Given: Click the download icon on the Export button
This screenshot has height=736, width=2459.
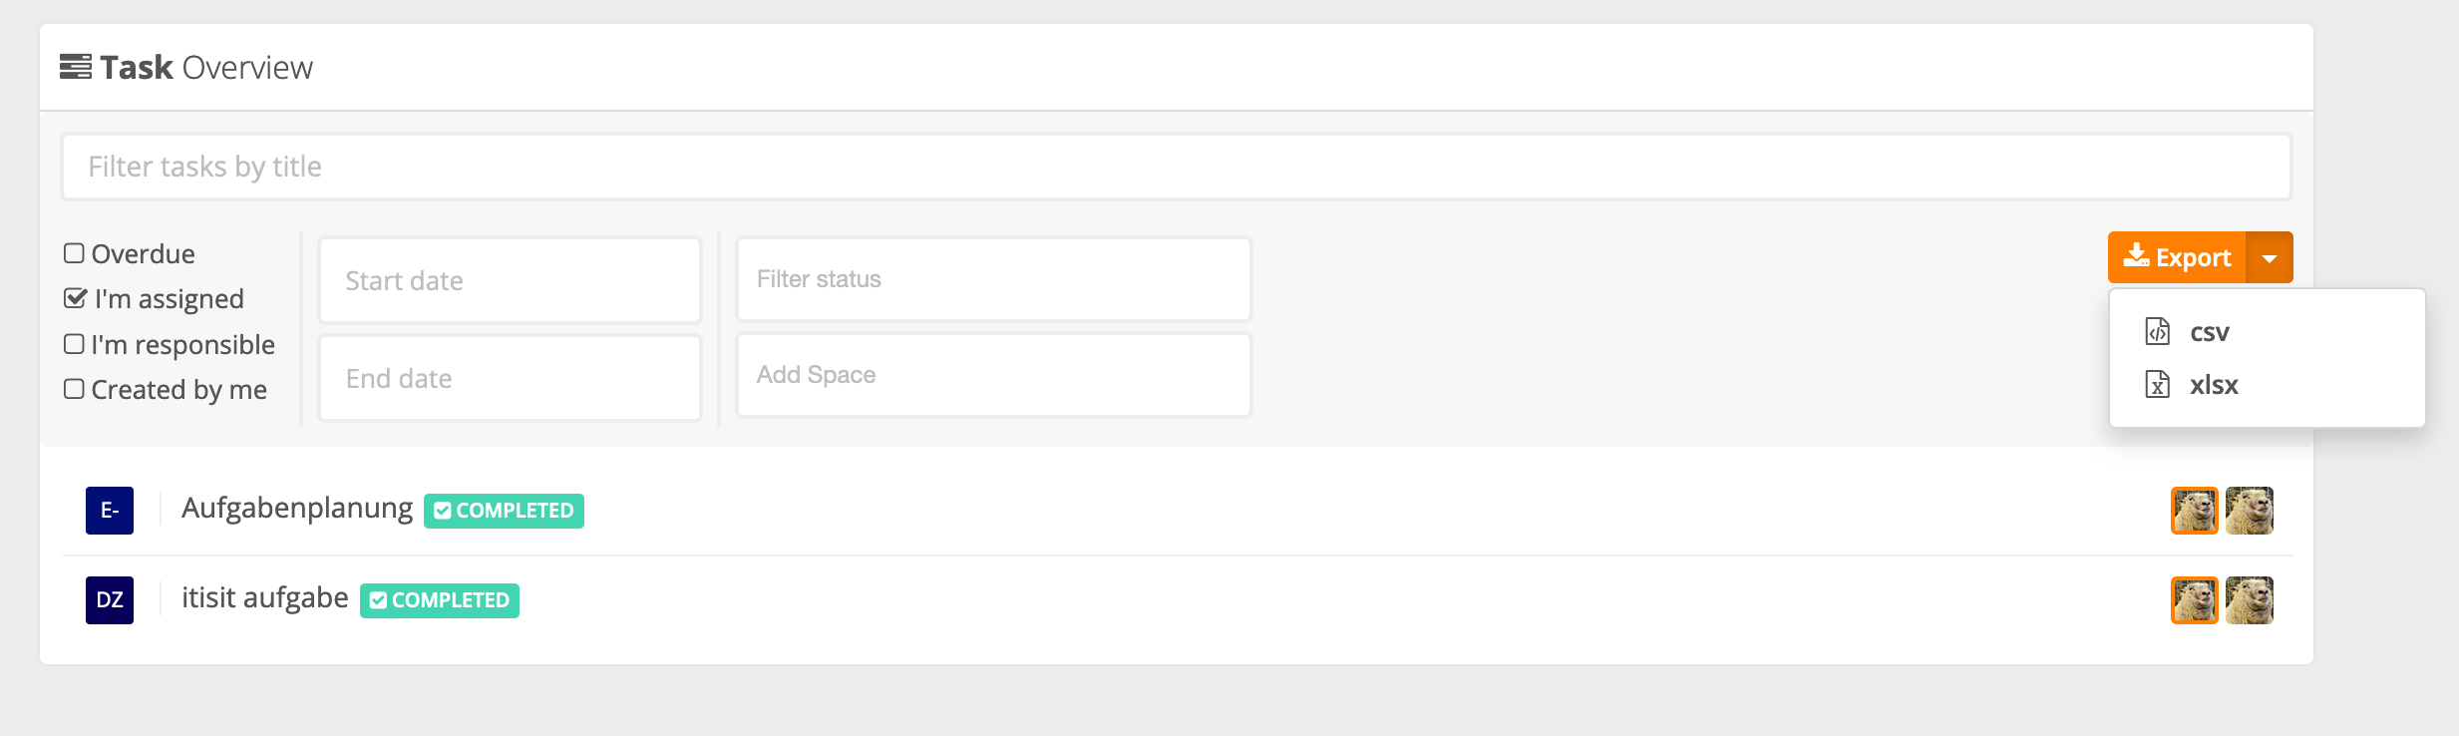Looking at the screenshot, I should [x=2135, y=256].
